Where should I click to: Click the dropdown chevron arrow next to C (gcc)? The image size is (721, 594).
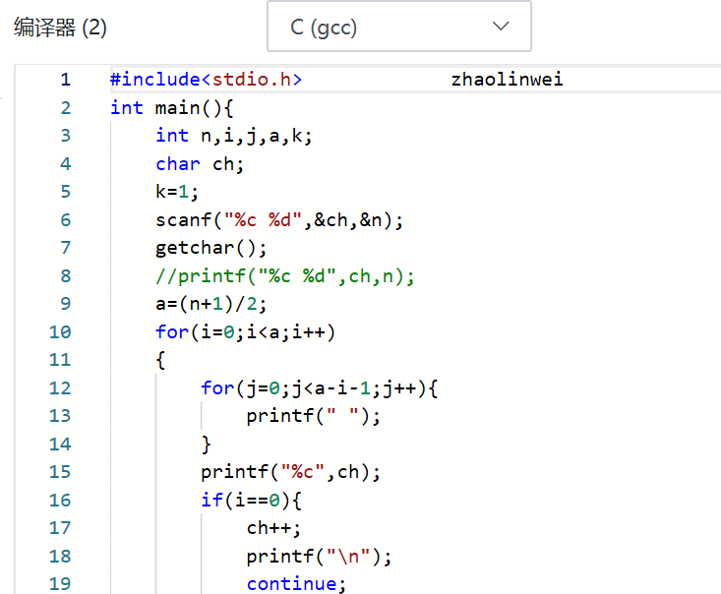click(x=501, y=26)
